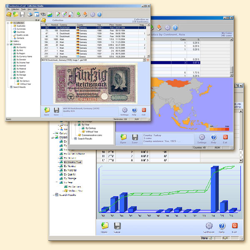
Task: Click the tallest blue bar in the chart
Action: [215, 189]
